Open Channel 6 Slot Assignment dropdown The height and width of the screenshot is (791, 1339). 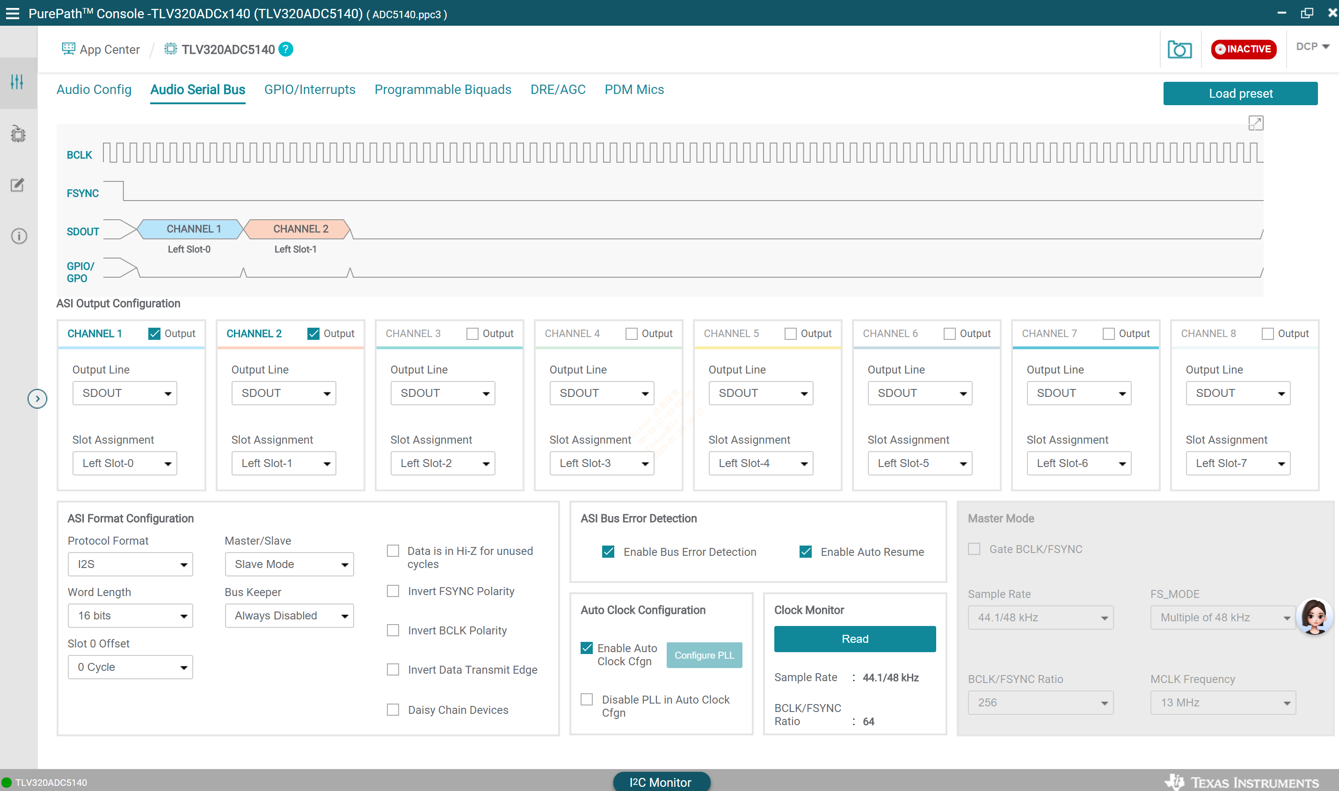920,463
